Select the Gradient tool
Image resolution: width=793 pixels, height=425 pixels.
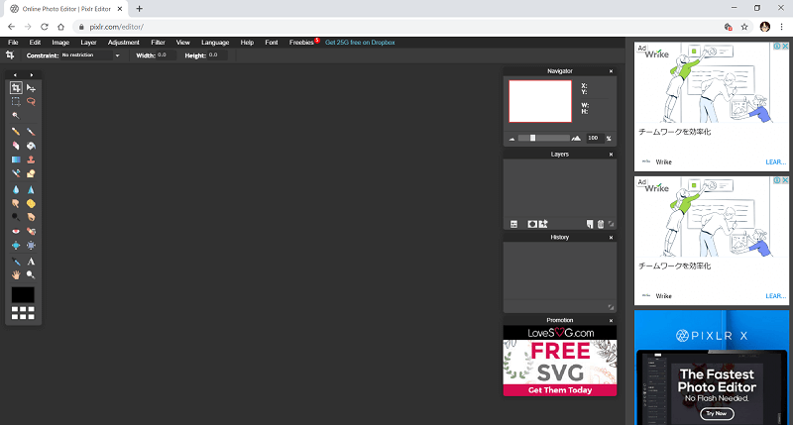(16, 159)
